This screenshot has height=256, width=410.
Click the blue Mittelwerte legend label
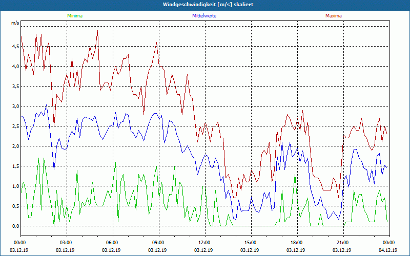tap(204, 16)
